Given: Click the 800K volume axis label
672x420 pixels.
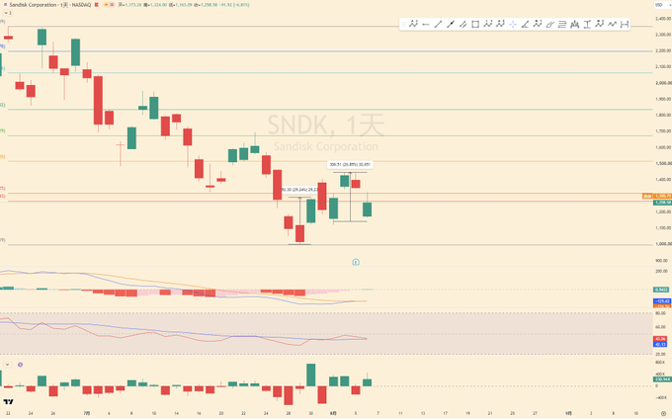Looking at the screenshot, I should (660, 363).
